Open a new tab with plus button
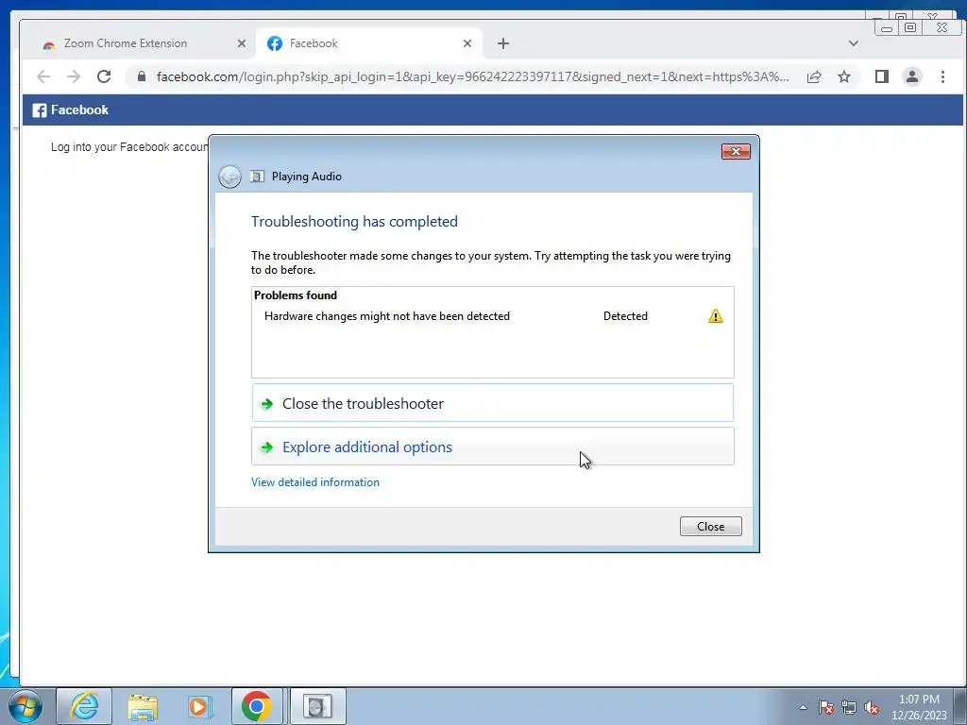The width and height of the screenshot is (967, 725). pos(503,43)
